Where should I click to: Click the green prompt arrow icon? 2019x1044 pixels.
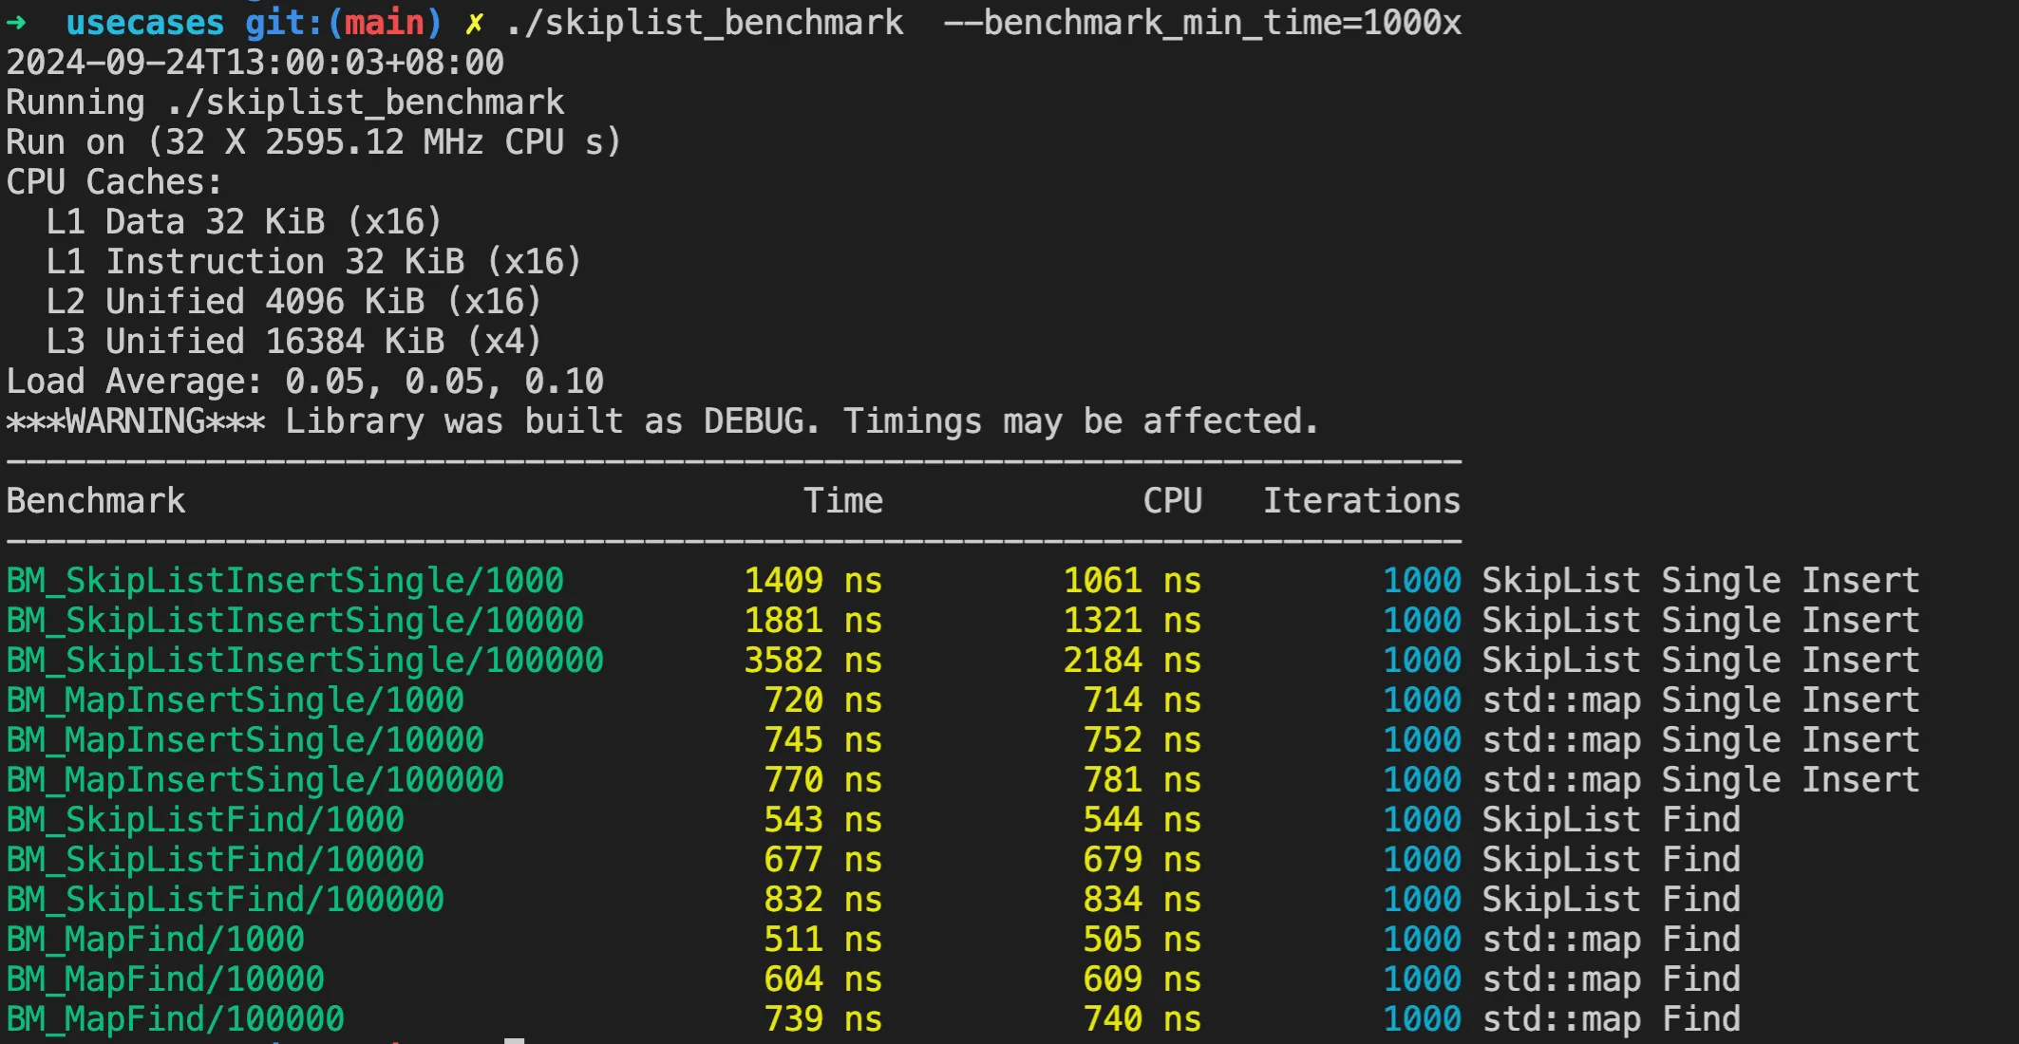tap(17, 23)
